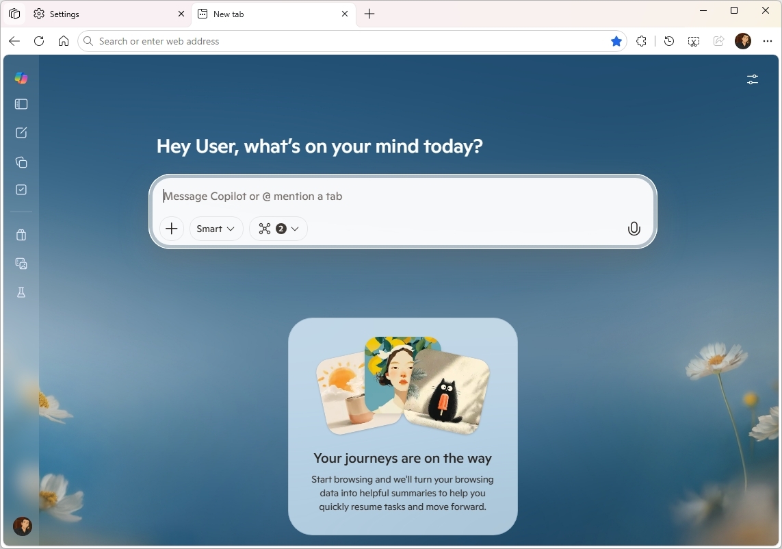Image resolution: width=782 pixels, height=549 pixels.
Task: Activate the microphone for voice input
Action: tap(634, 229)
